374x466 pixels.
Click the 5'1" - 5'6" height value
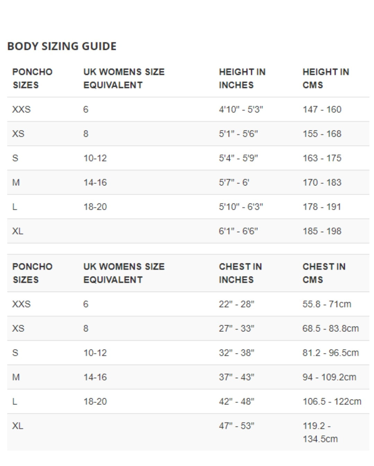click(x=238, y=134)
